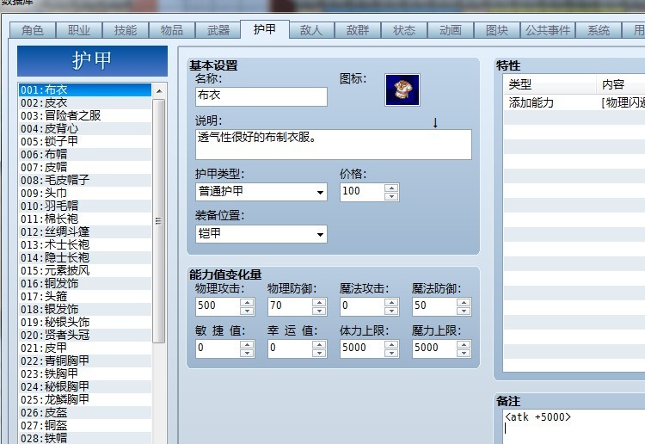Click the 物理攻击 value field showing 500

218,306
